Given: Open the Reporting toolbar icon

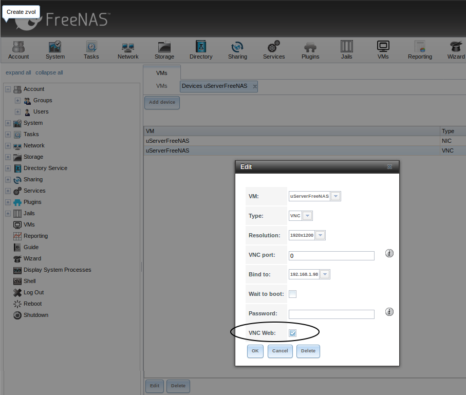Looking at the screenshot, I should (x=420, y=50).
